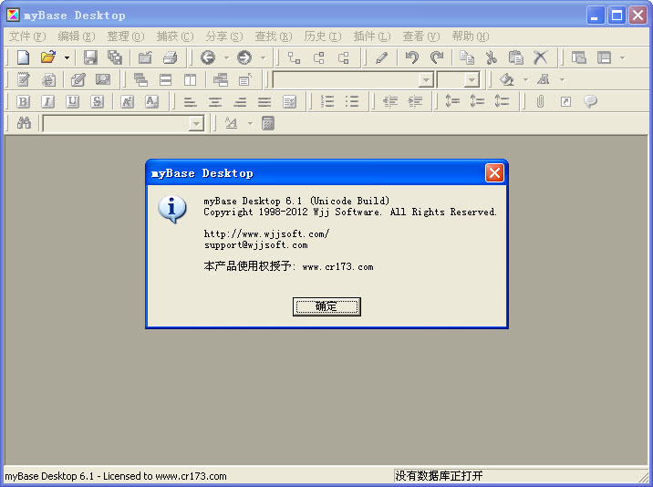Go forward with right arrow icon
The height and width of the screenshot is (487, 653).
(244, 57)
